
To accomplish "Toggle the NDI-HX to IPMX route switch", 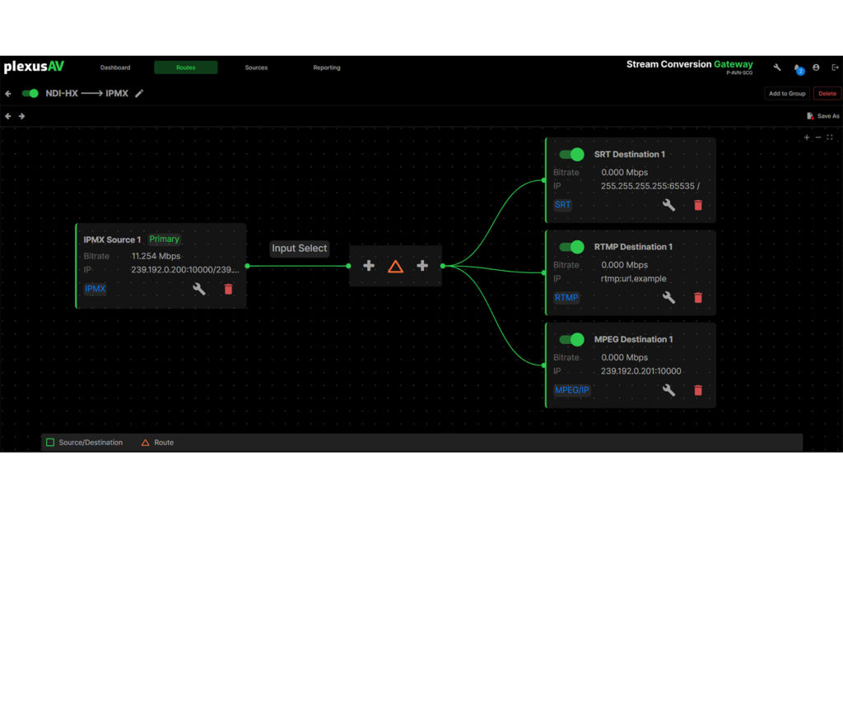I will 30,94.
